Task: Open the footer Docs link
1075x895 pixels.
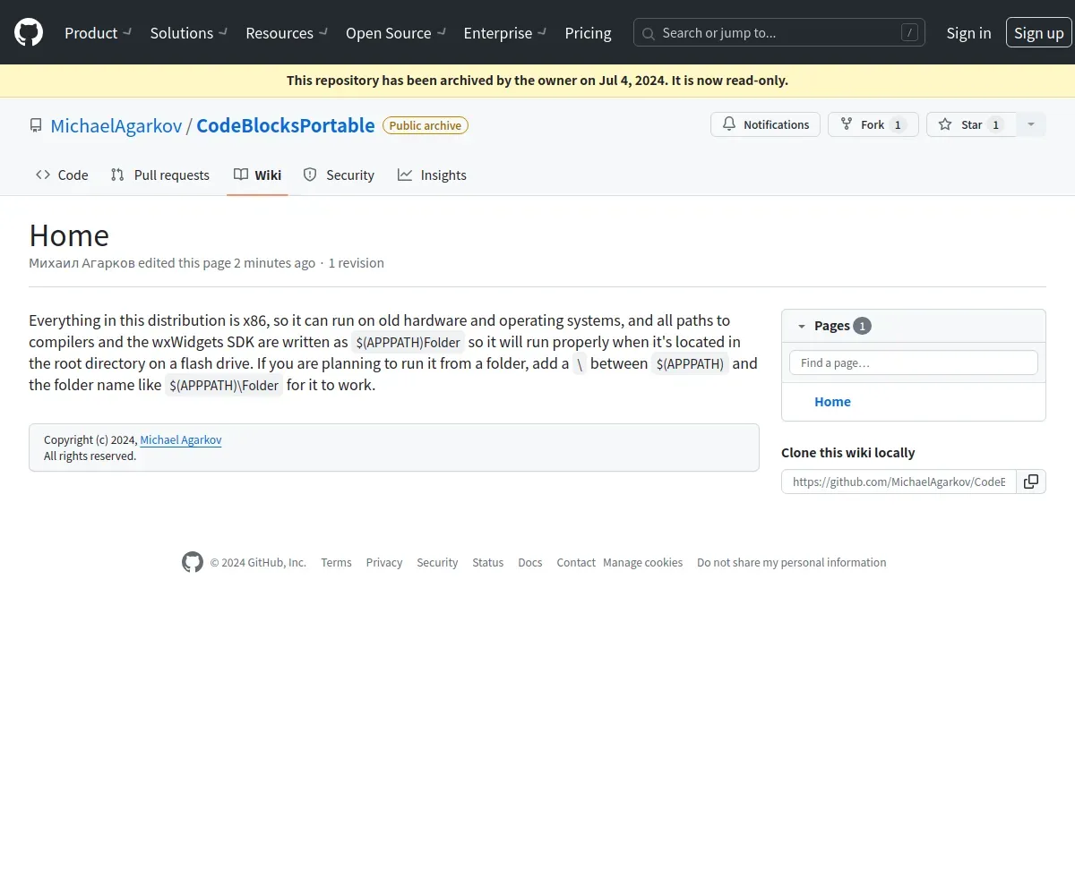Action: [530, 563]
